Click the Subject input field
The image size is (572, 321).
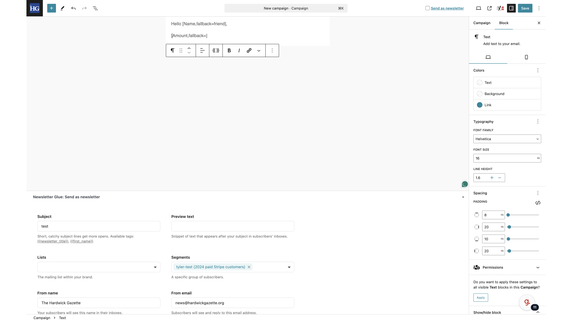(99, 226)
